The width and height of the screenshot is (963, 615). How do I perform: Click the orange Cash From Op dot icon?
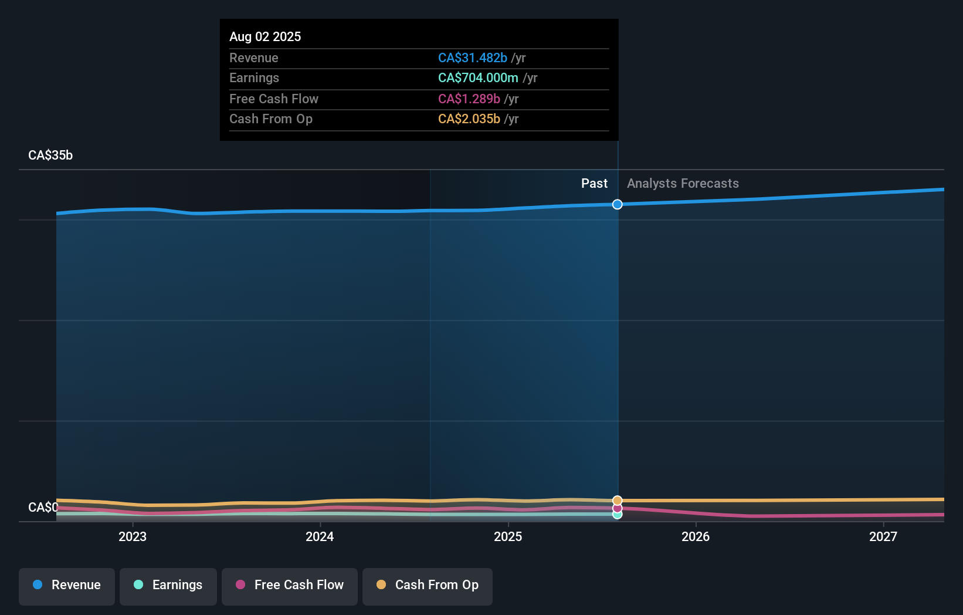[x=382, y=585]
